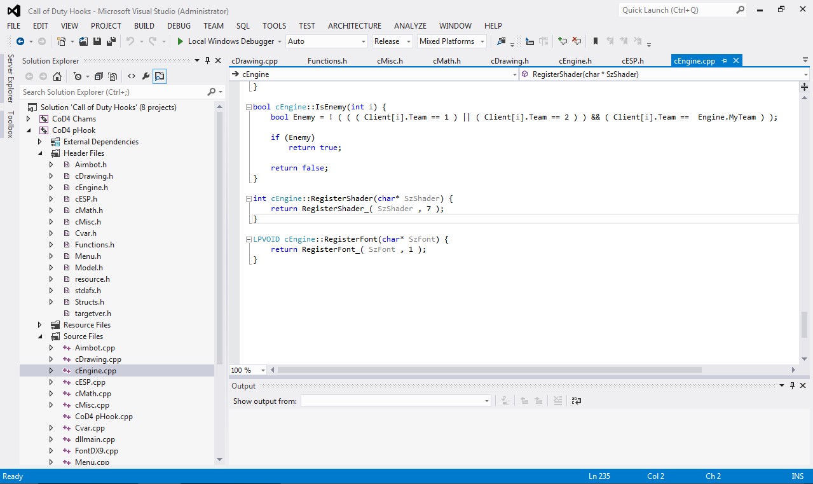Toggle Preview Selected Items icon
The height and width of the screenshot is (484, 813).
(160, 76)
